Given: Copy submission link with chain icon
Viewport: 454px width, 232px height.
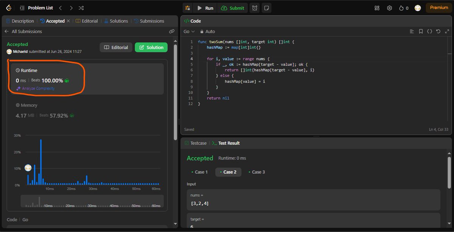Looking at the screenshot, I should [171, 31].
